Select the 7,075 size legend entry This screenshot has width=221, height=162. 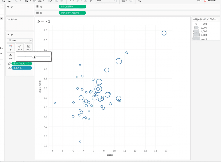[x=200, y=39]
